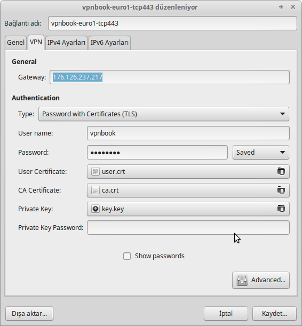Expand the Saved password storage dropdown
The image size is (302, 326).
click(260, 153)
